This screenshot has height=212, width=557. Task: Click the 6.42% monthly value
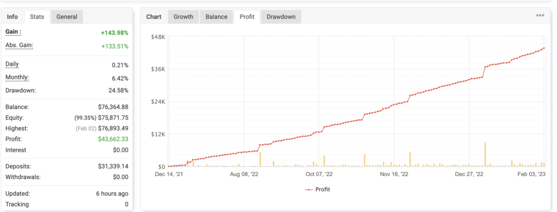pos(120,78)
